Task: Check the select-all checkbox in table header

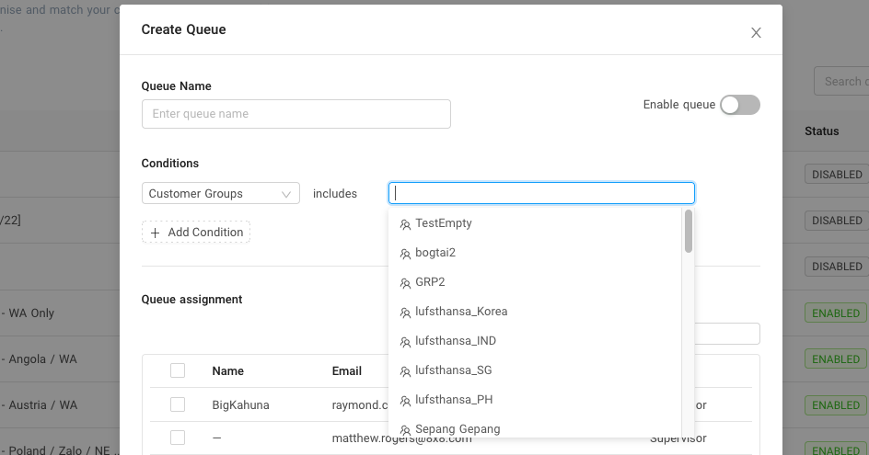Action: (178, 370)
